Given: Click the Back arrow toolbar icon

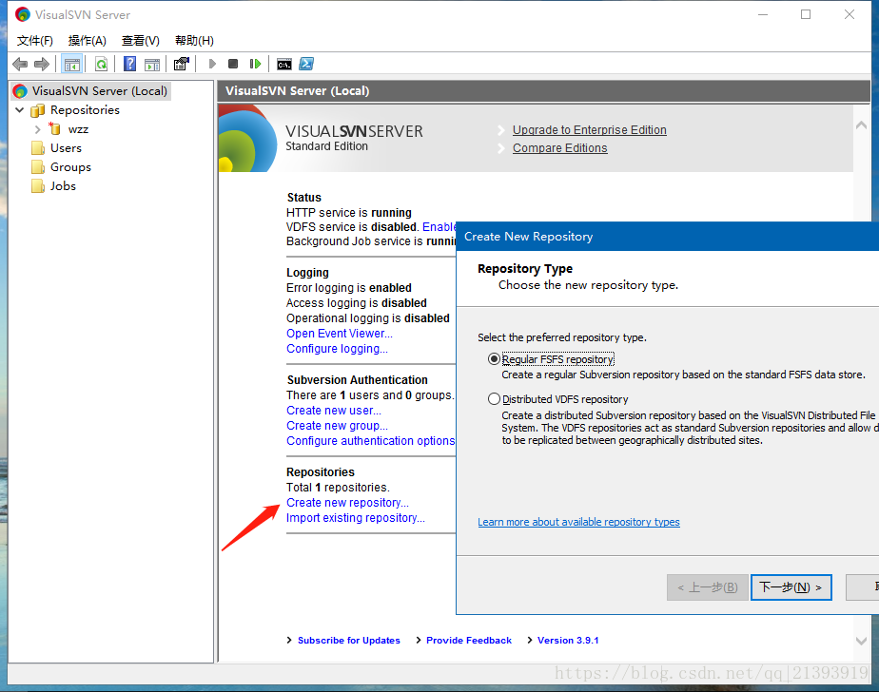Looking at the screenshot, I should pyautogui.click(x=20, y=64).
